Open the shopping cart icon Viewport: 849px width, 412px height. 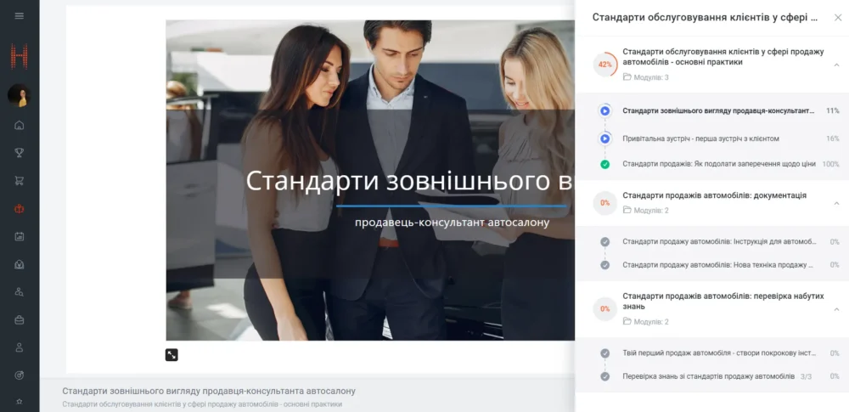pyautogui.click(x=20, y=180)
